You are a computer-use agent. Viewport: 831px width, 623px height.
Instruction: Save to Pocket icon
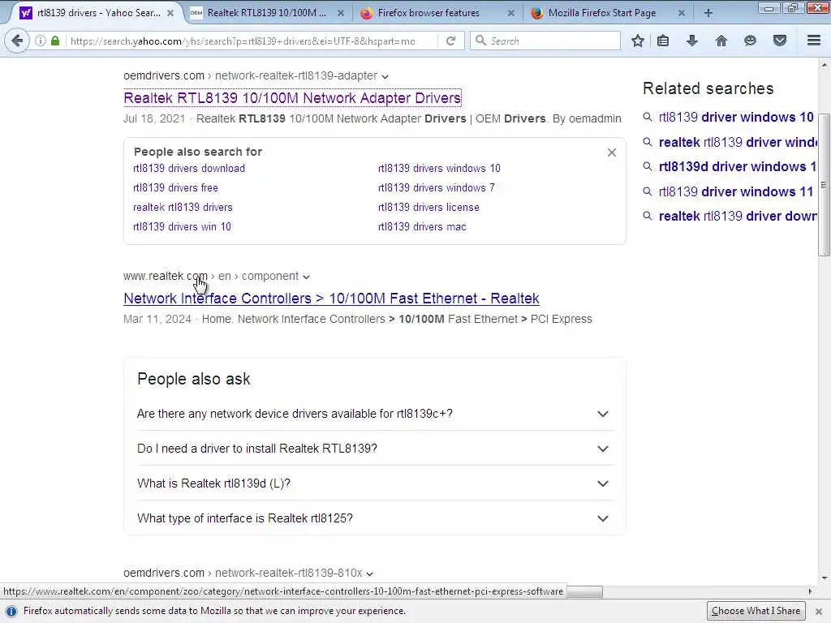(x=780, y=41)
